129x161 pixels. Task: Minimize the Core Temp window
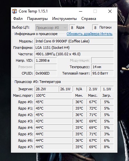coord(81,11)
